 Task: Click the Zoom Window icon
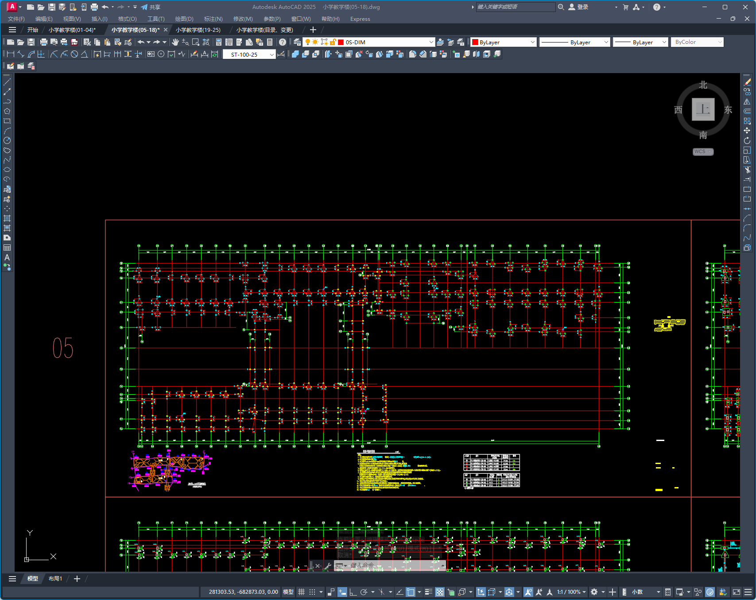[x=196, y=42]
